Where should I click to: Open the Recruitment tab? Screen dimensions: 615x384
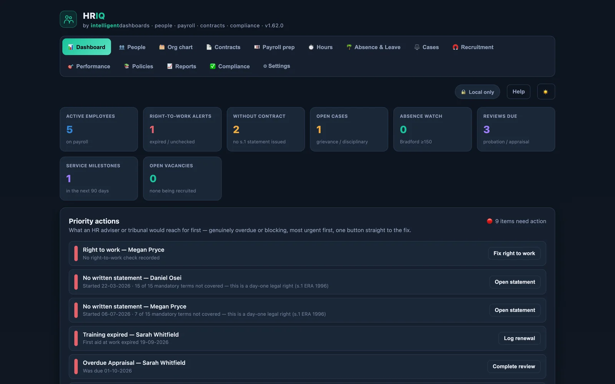click(473, 47)
